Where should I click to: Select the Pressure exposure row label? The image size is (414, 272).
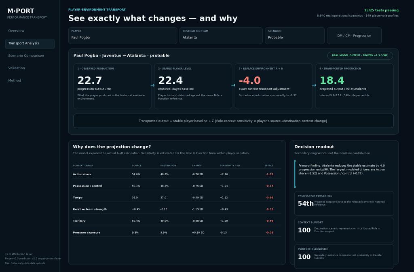(87, 233)
